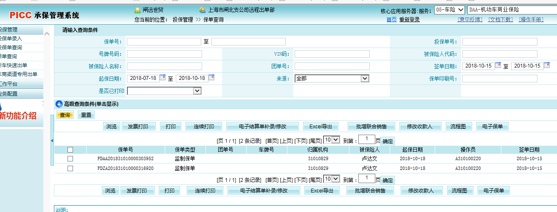
Task: Open 车商渠道专用出单 in left menu
Action: 19,74
